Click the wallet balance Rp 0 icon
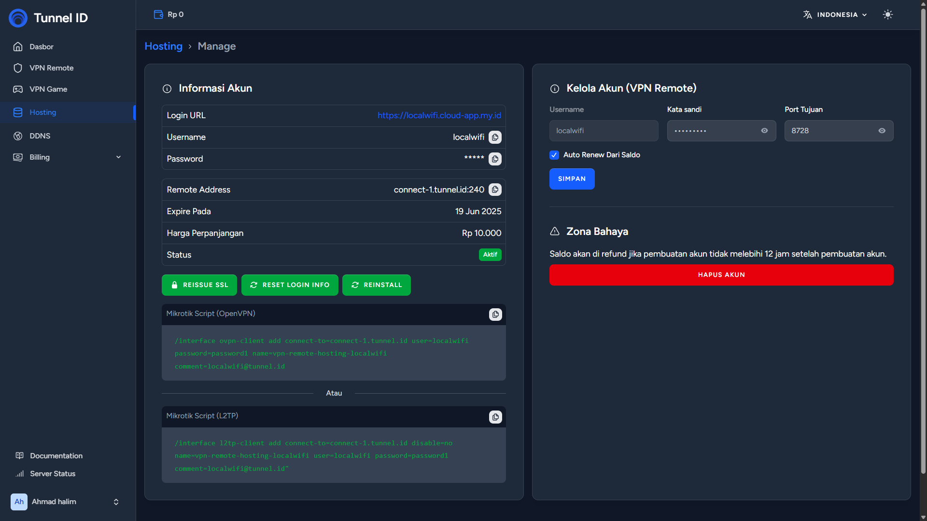Screen dimensions: 927x521 click(x=158, y=14)
